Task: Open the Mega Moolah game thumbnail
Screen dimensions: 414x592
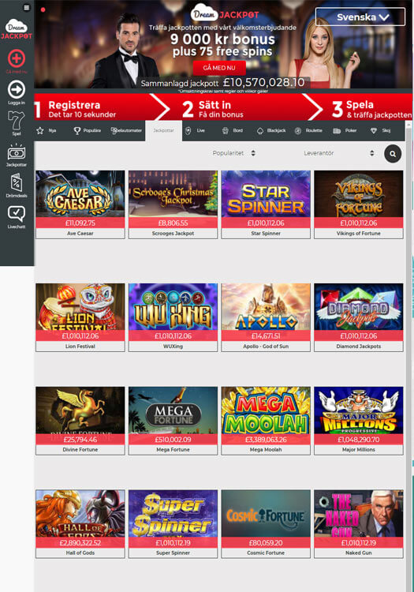Action: point(266,420)
